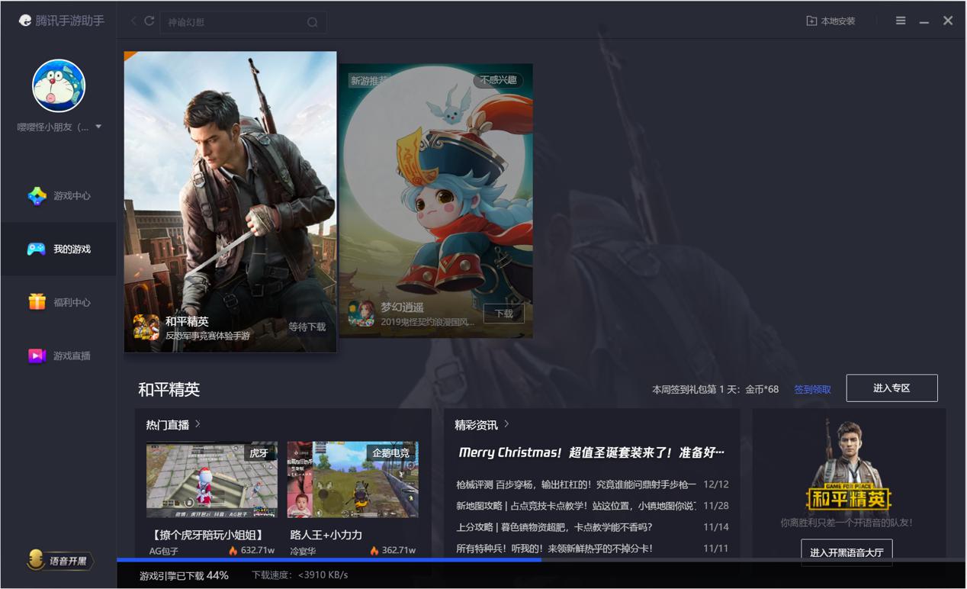Screen dimensions: 967x589
Task: Expand 精彩资讯 section arrow
Action: pyautogui.click(x=506, y=424)
